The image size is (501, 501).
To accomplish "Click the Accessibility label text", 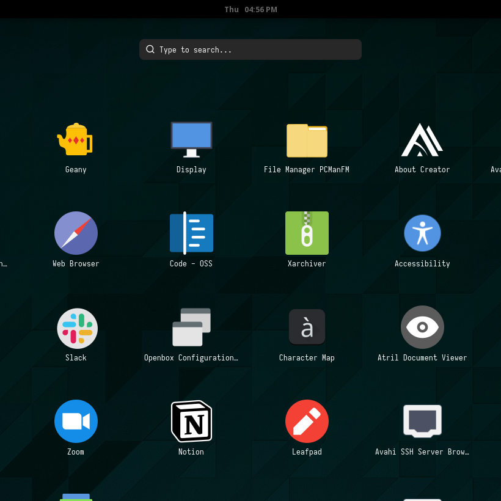I will [x=422, y=263].
